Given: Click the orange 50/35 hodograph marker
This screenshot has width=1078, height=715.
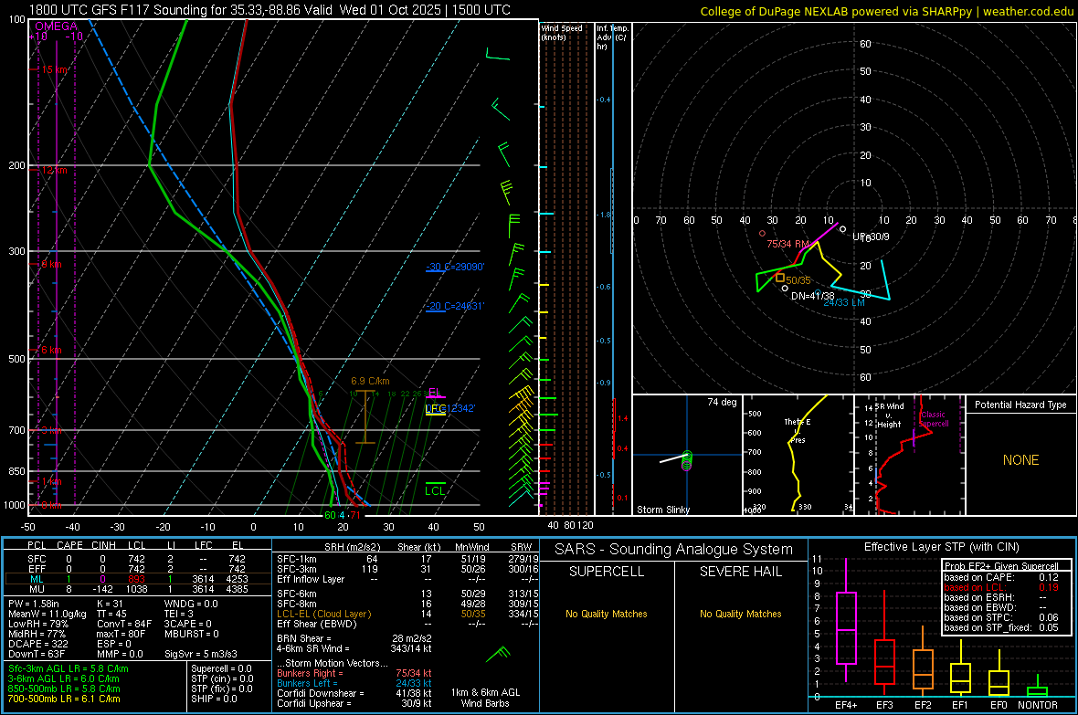Looking at the screenshot, I should pos(780,278).
